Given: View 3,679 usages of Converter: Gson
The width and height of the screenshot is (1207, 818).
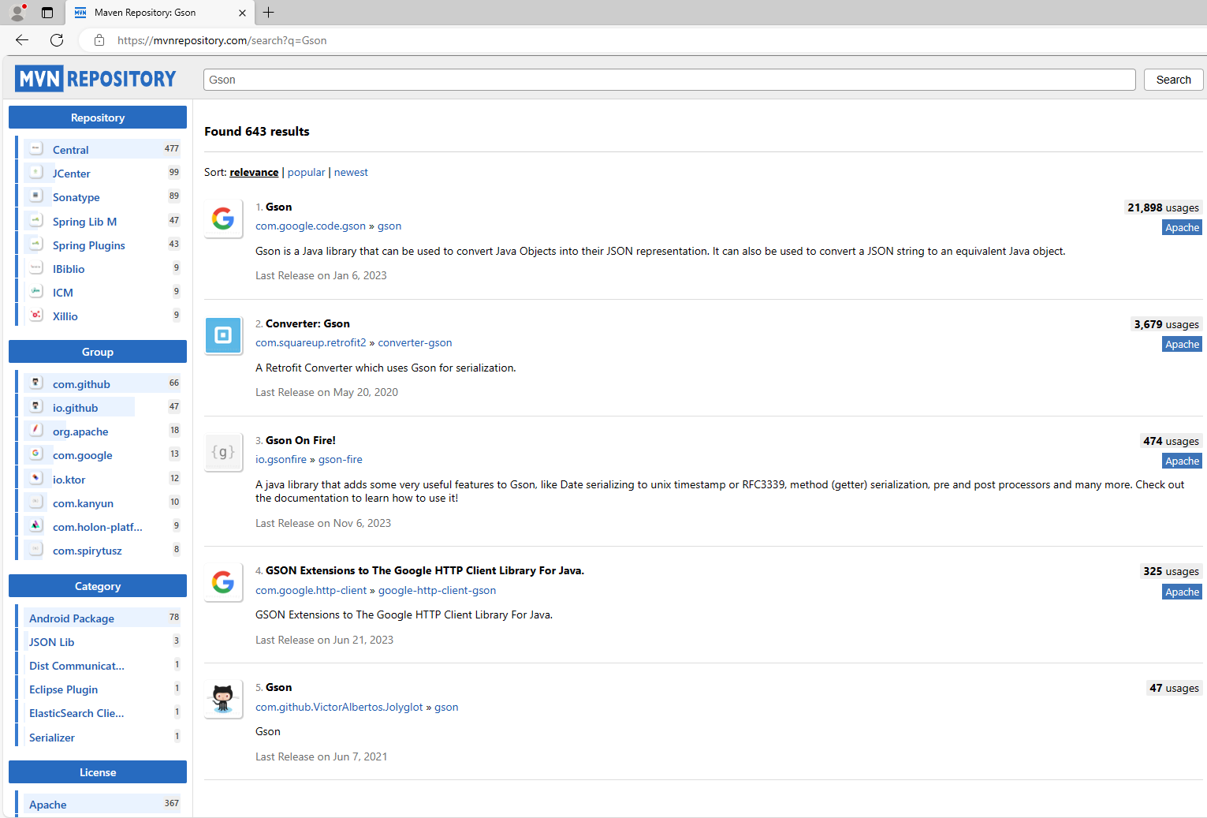Looking at the screenshot, I should [x=1166, y=324].
